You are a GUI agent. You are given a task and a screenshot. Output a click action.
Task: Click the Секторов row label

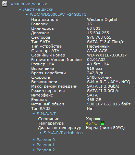pyautogui.click(x=41, y=37)
